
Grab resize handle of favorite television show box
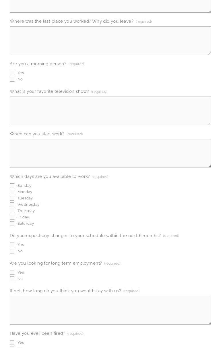210,124
